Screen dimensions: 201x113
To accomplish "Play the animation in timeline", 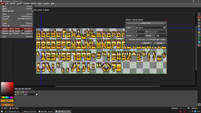I will click(23, 89).
